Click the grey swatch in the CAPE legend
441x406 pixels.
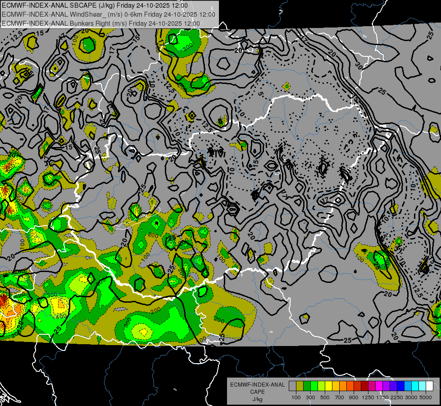(x=292, y=386)
